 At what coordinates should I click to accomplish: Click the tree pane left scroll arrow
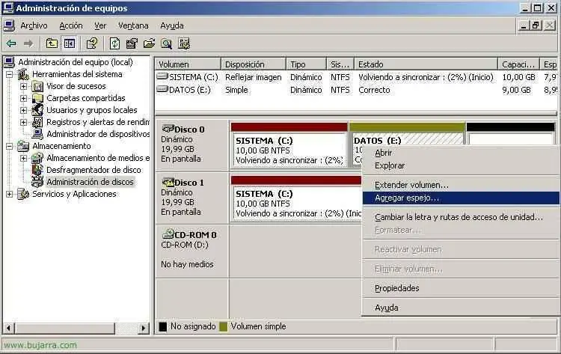tap(8, 328)
